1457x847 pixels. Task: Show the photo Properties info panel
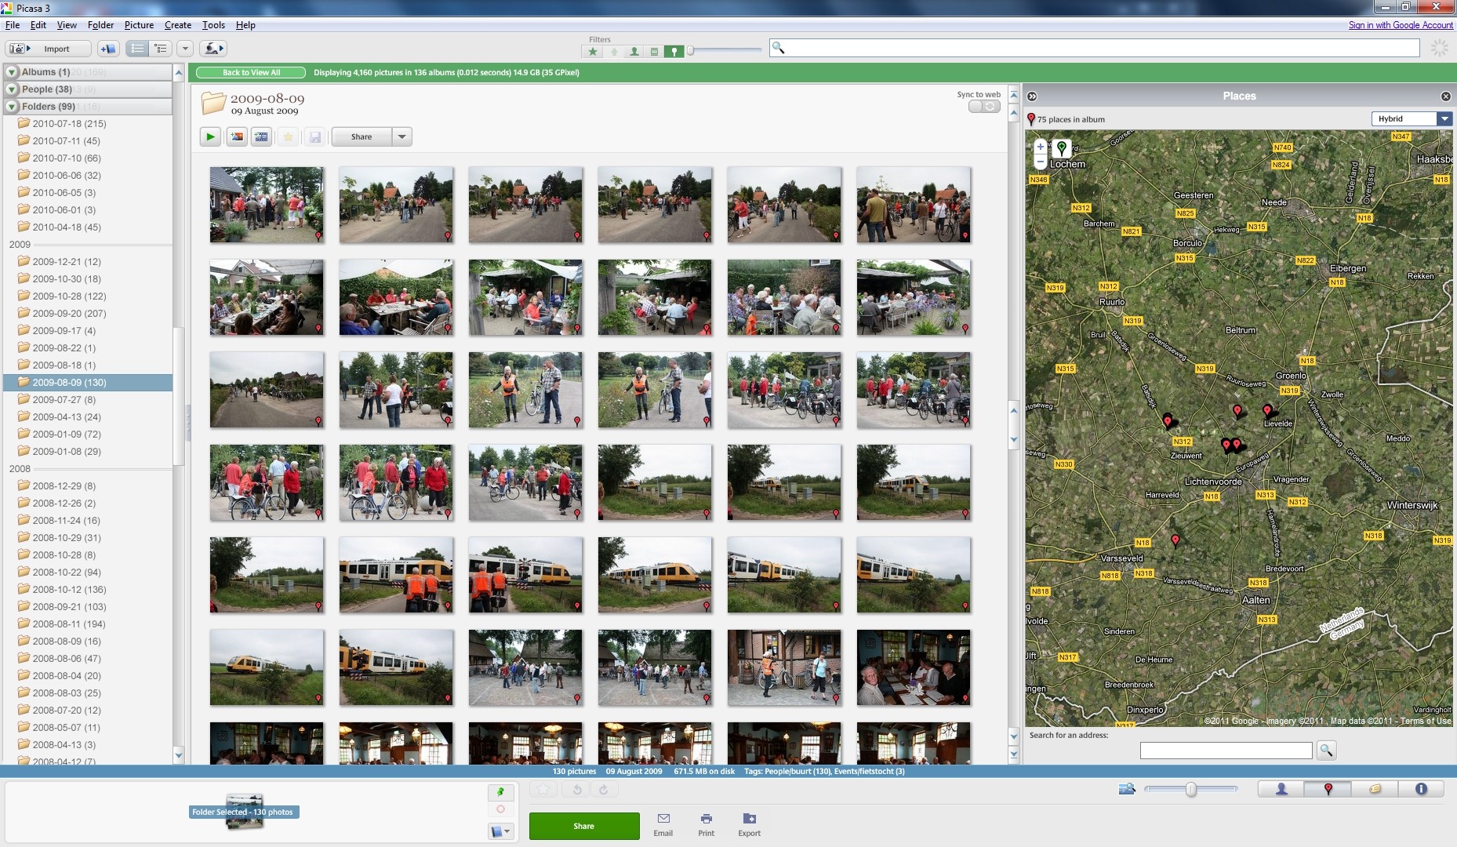point(1421,789)
